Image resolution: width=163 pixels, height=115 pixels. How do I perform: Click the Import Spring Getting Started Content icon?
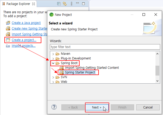62,68
